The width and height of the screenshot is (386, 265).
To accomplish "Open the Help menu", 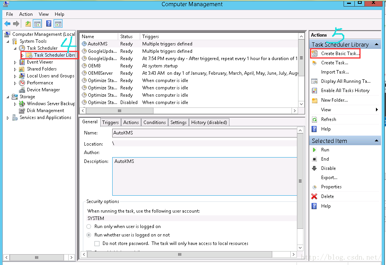I will (x=59, y=14).
